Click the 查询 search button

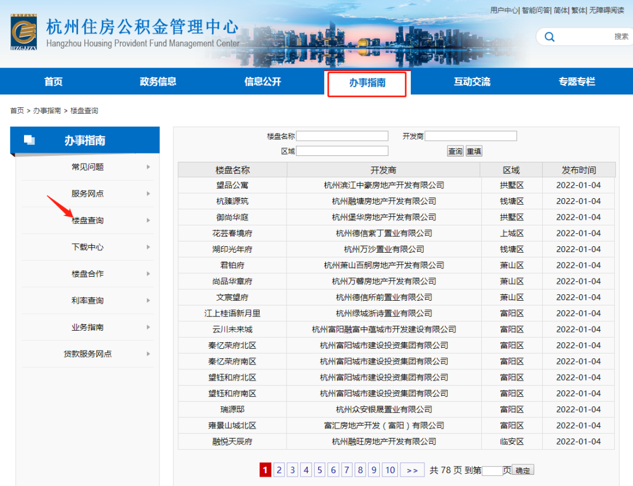tap(455, 151)
